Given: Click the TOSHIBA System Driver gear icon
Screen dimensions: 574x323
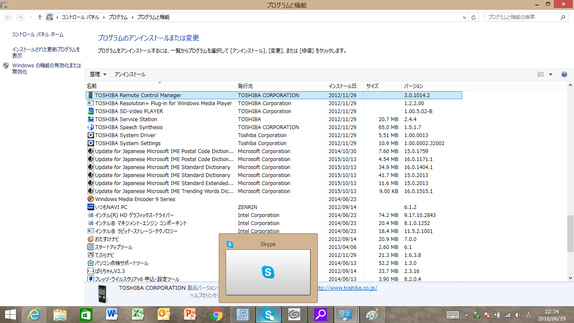Looking at the screenshot, I should pyautogui.click(x=90, y=135).
